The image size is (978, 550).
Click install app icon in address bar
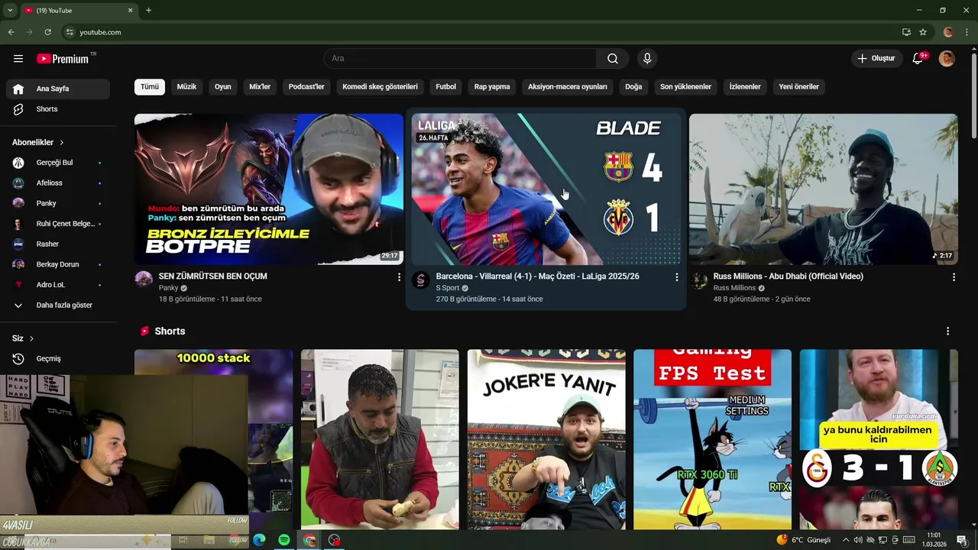coord(906,32)
